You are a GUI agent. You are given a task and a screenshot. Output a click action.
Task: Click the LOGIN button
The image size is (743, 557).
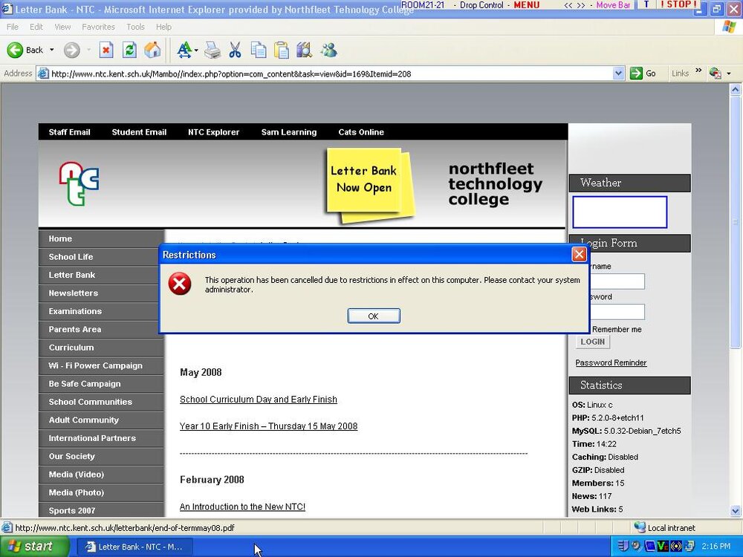592,342
